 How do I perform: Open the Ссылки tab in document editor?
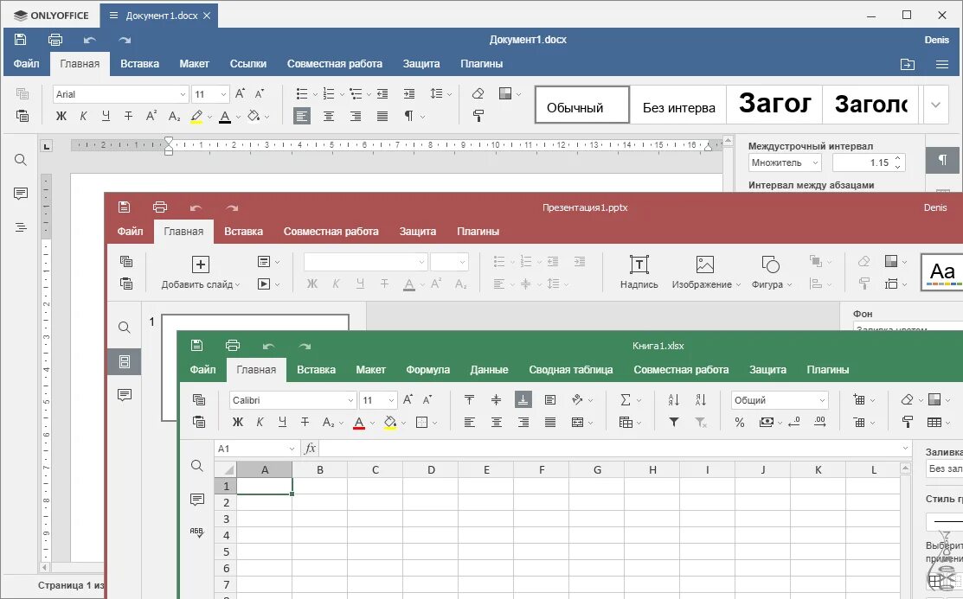click(x=247, y=64)
